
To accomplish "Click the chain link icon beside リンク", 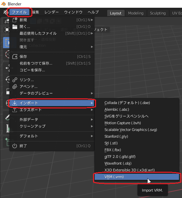I will [x=15, y=80].
